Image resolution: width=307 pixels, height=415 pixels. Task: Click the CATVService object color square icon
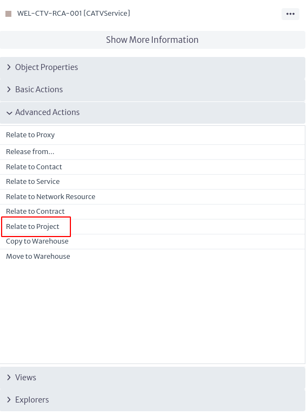pos(9,14)
